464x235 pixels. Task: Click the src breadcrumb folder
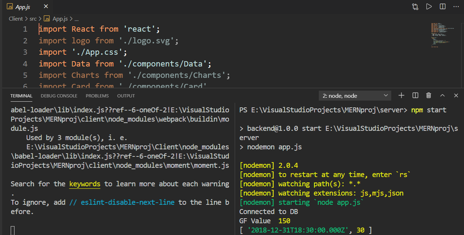[x=33, y=19]
